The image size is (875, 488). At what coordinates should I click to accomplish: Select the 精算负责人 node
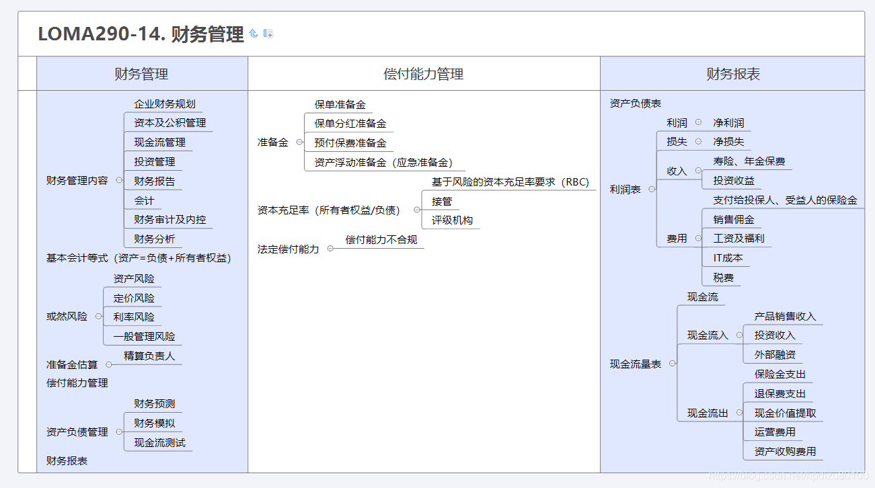pos(149,356)
